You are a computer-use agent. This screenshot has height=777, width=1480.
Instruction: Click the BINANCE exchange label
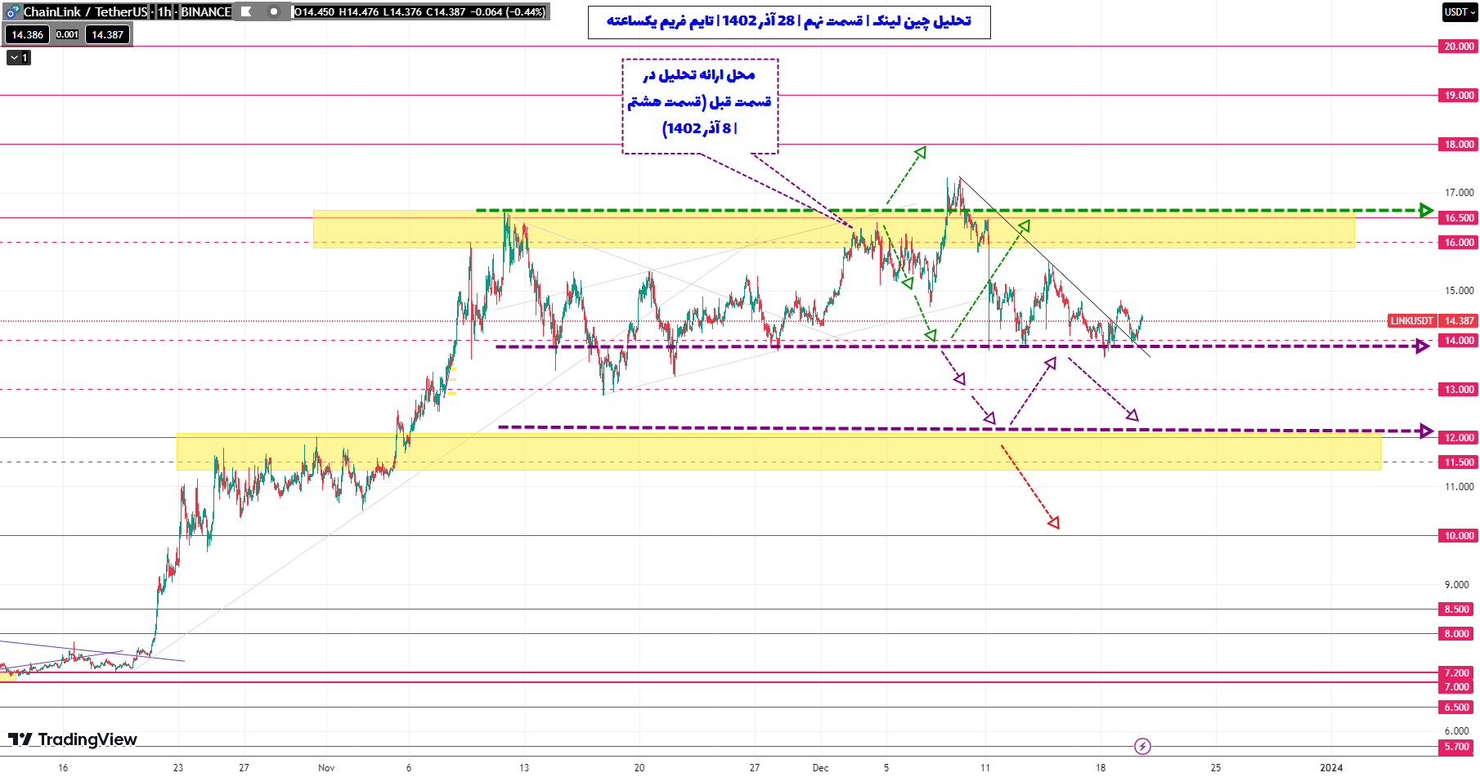point(206,11)
